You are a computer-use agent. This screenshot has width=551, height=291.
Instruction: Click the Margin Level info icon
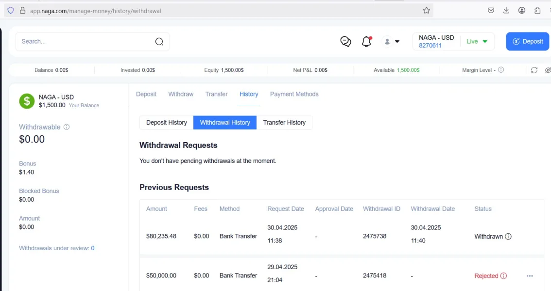(501, 70)
